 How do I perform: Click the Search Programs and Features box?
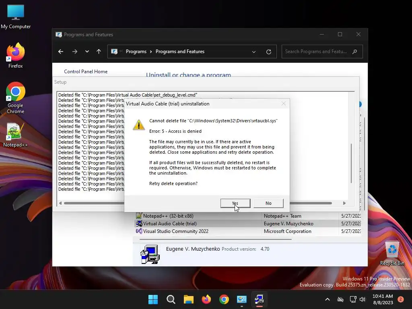pyautogui.click(x=322, y=51)
